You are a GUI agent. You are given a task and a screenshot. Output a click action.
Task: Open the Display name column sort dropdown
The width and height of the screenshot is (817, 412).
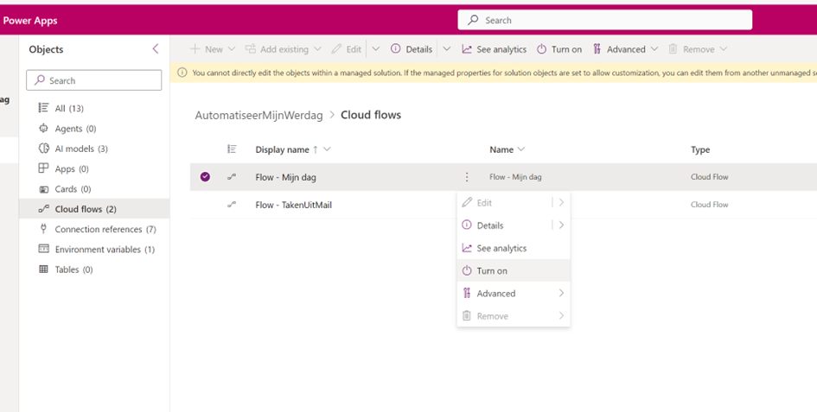point(327,149)
